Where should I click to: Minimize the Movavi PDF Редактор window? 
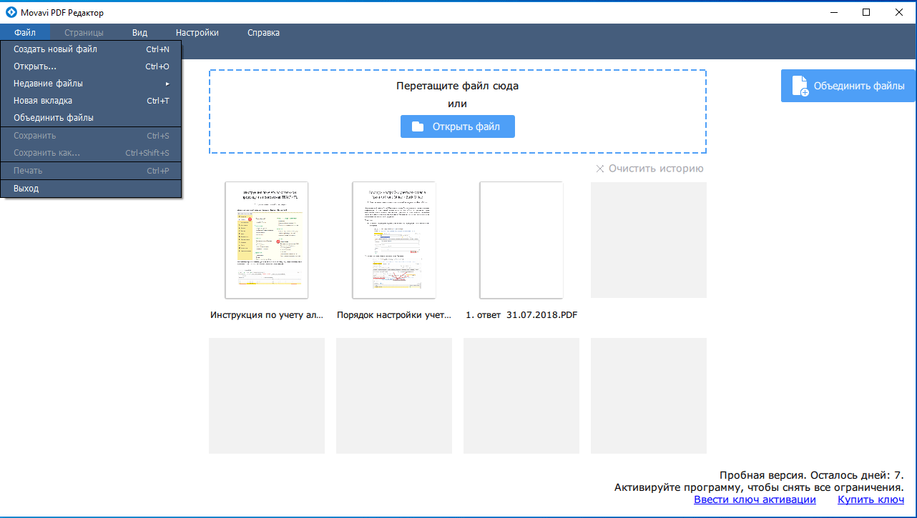834,12
